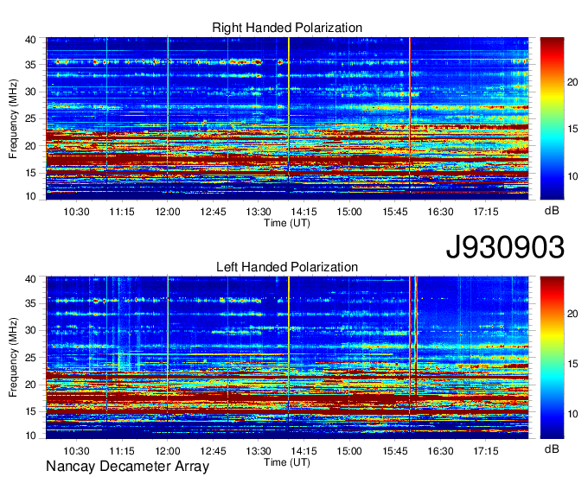Click the 10 MHz tick of Left Handed plot
This screenshot has width=588, height=477.
[x=30, y=436]
